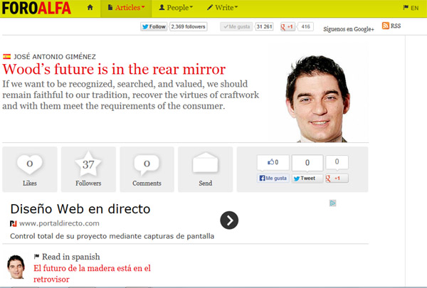427x288 pixels.
Task: Click the envelope Send icon
Action: [x=205, y=164]
